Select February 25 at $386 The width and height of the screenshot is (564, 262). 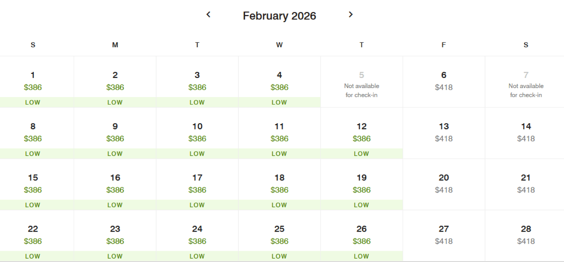(x=279, y=235)
